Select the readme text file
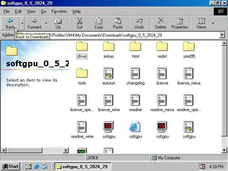 135,104
